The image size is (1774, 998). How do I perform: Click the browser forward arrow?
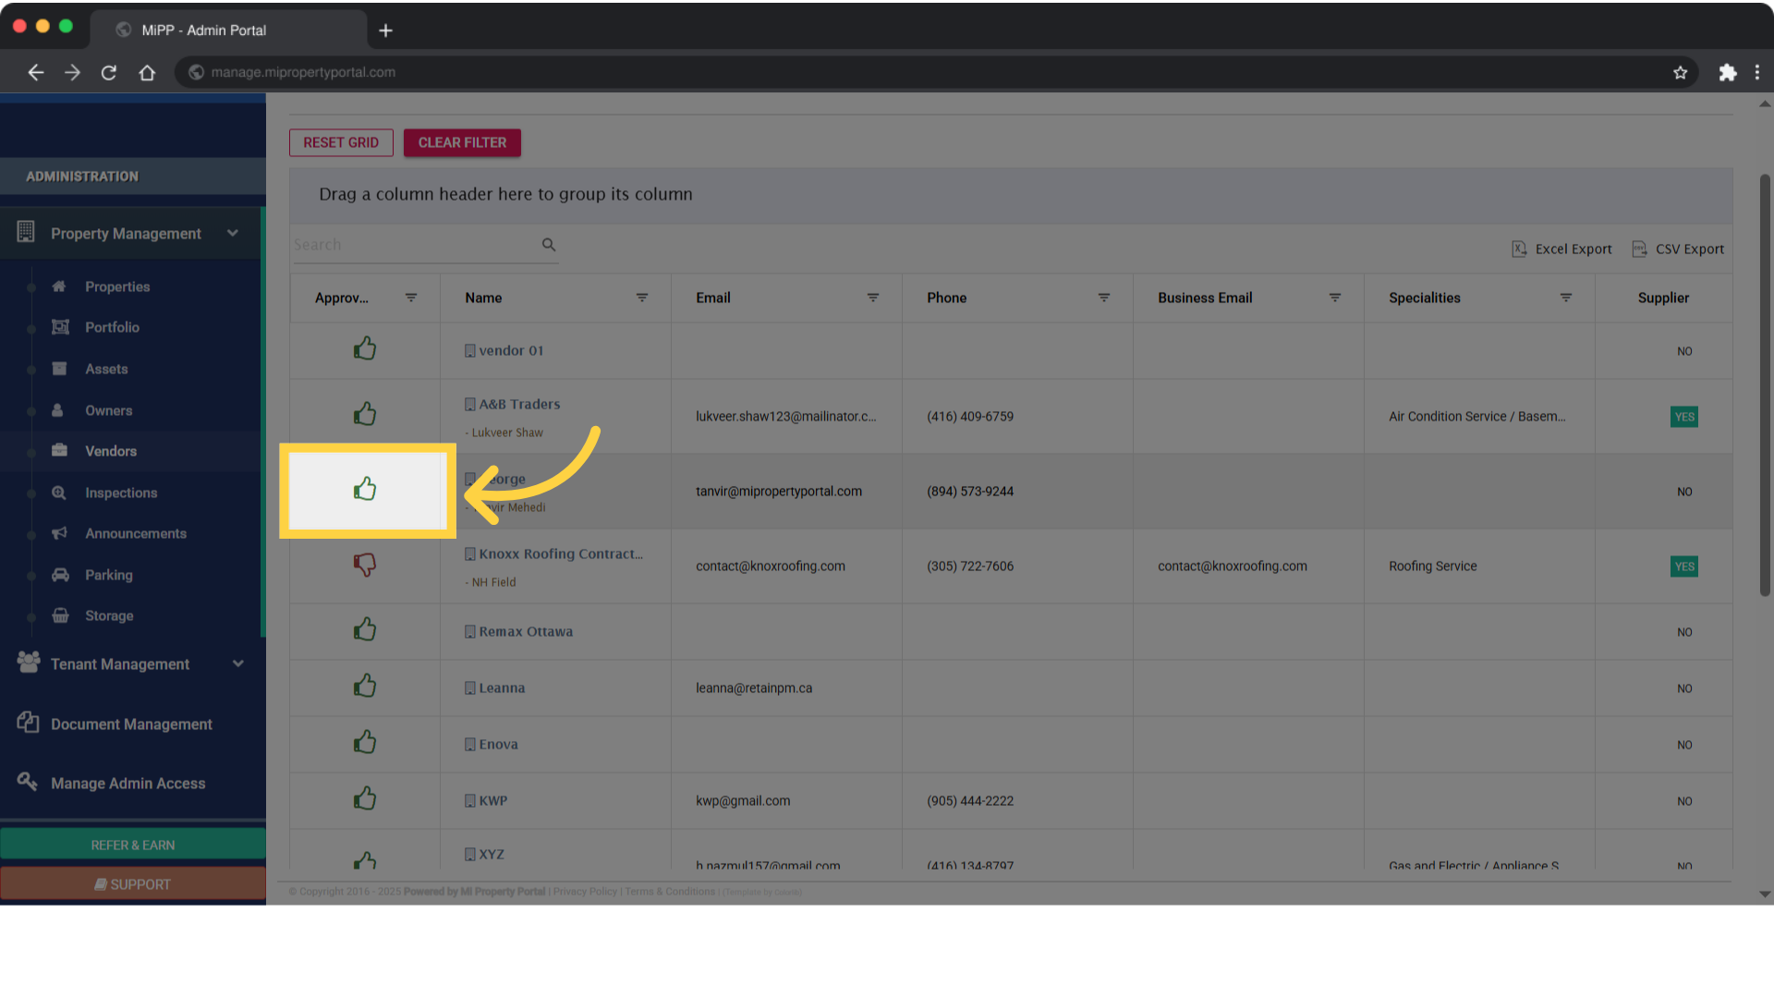click(72, 72)
